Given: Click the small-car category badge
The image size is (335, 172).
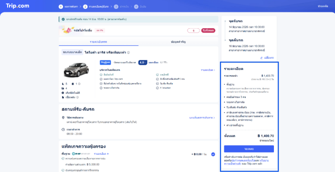Looking at the screenshot, I should tap(73, 52).
